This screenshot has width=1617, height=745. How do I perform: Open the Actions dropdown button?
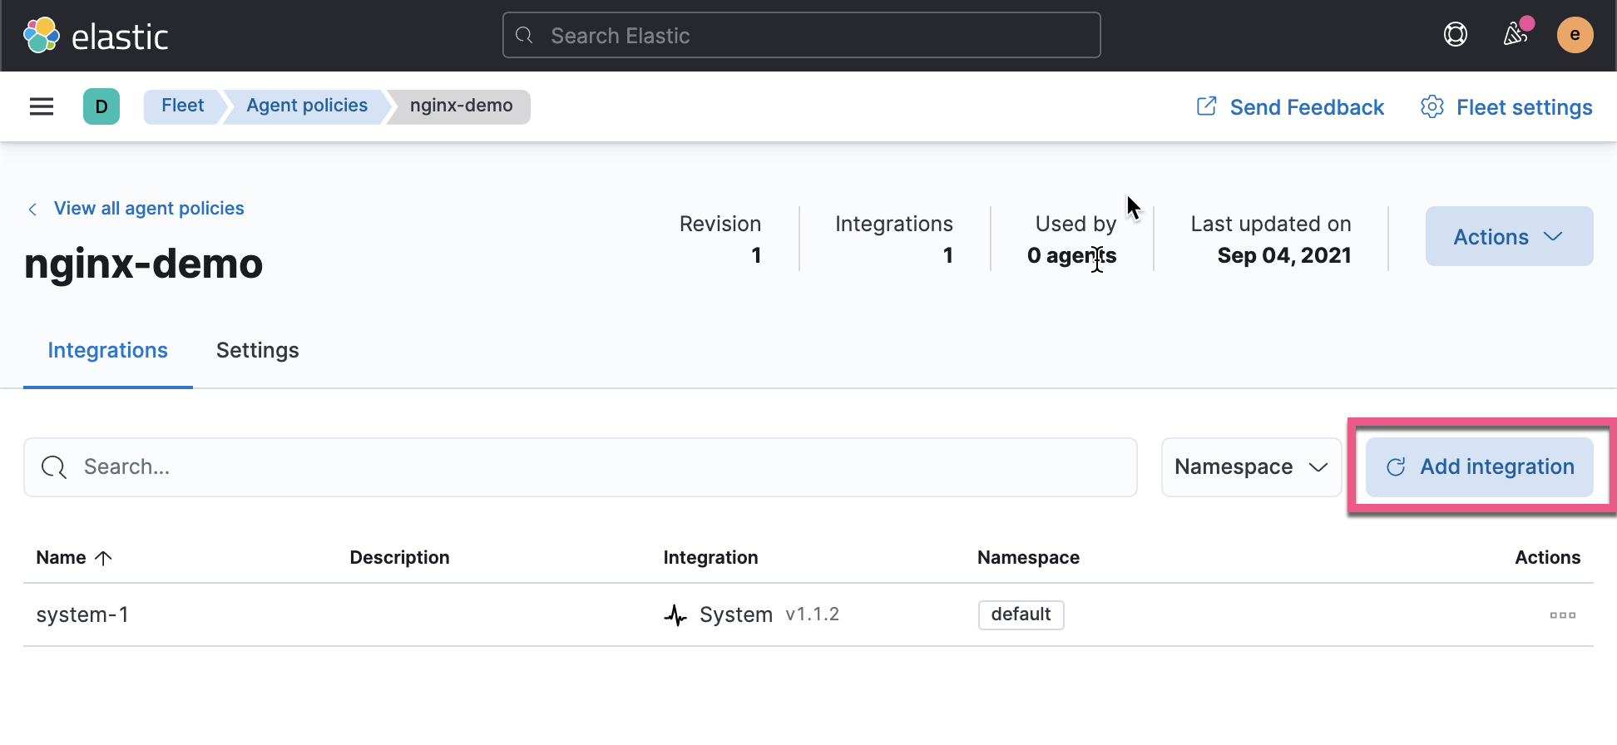point(1510,236)
